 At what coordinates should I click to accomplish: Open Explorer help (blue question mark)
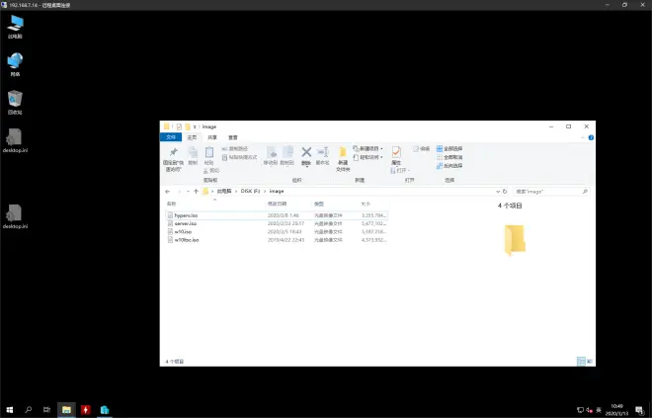coord(591,137)
